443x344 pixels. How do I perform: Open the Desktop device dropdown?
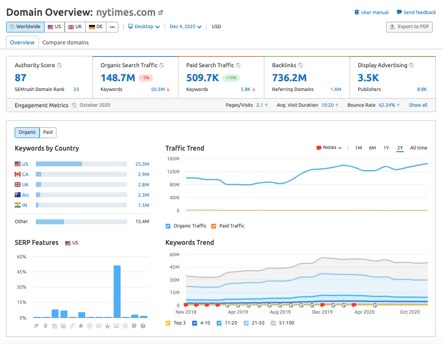pos(144,27)
